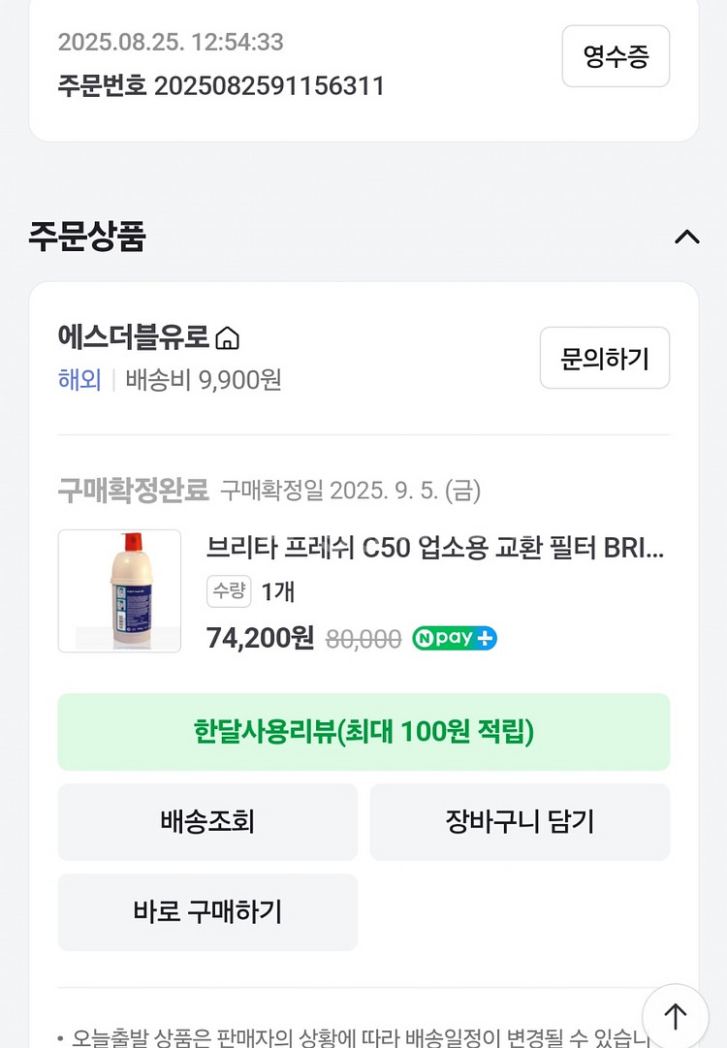727x1048 pixels.
Task: Open the 브리타 프레쉬 C50 product title
Action: (435, 548)
